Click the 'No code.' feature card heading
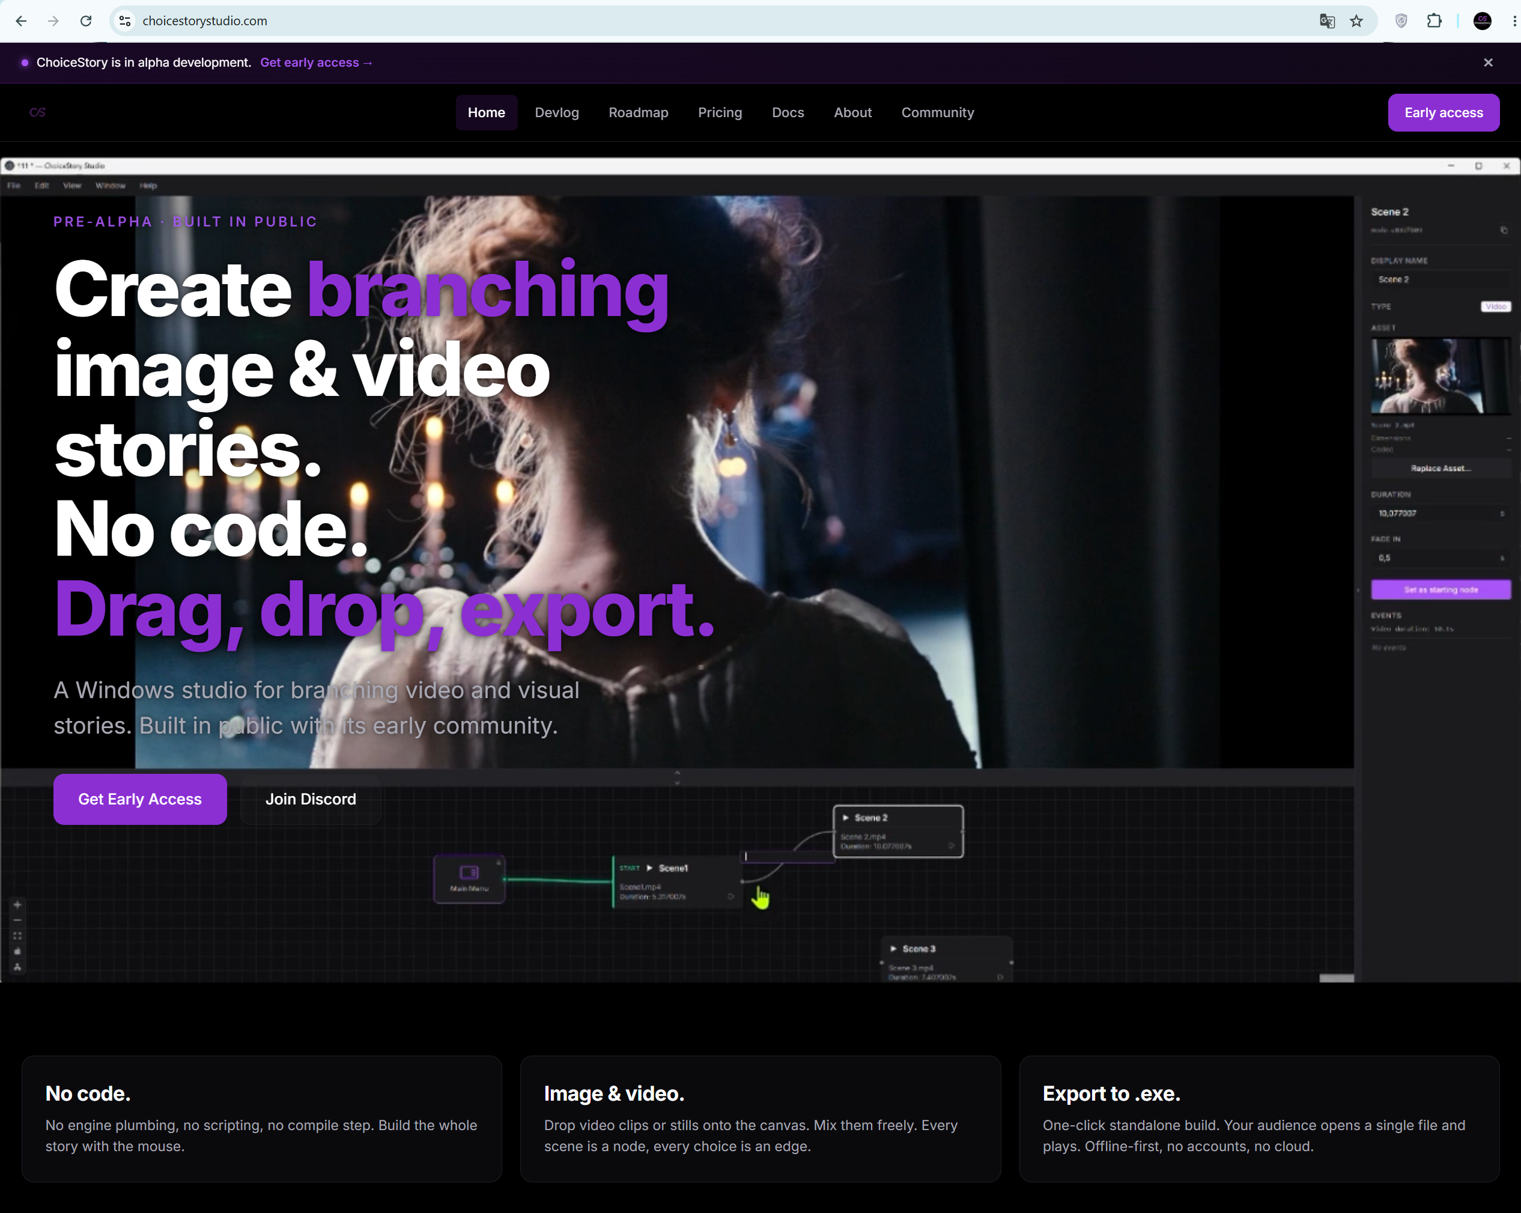 [88, 1093]
